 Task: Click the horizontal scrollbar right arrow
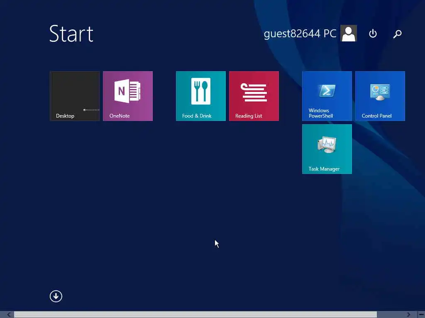409,315
